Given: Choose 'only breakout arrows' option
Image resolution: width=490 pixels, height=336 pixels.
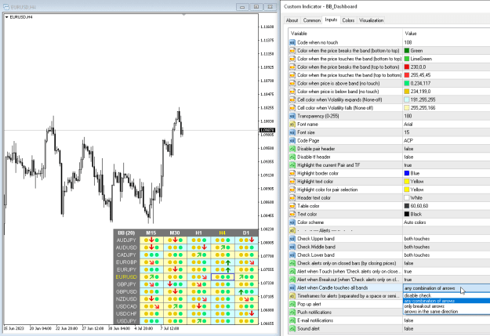Looking at the screenshot, I should click(447, 306).
